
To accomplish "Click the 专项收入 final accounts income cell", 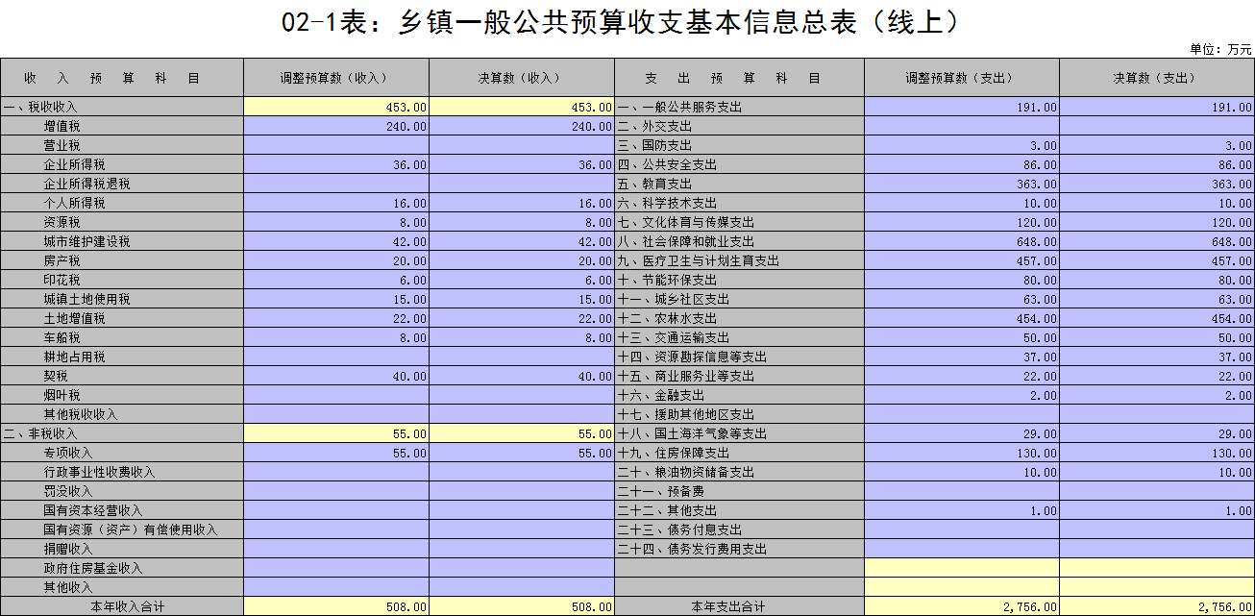I will 521,453.
